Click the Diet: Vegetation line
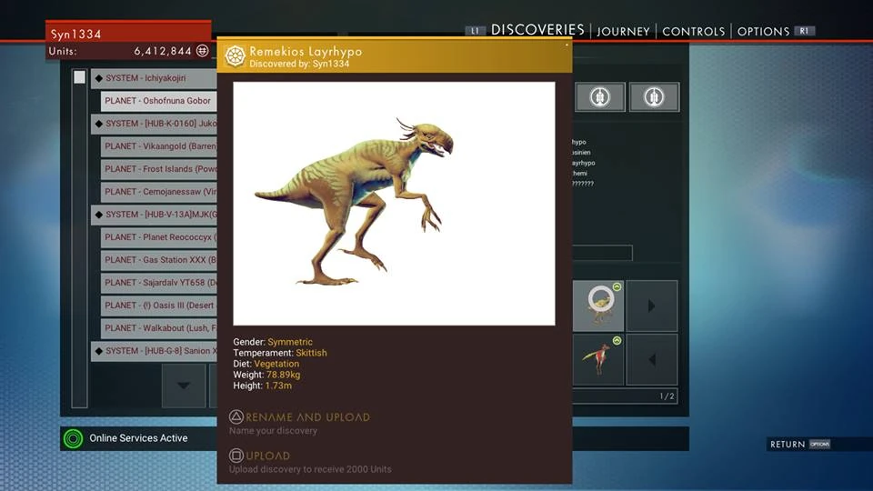 (266, 364)
